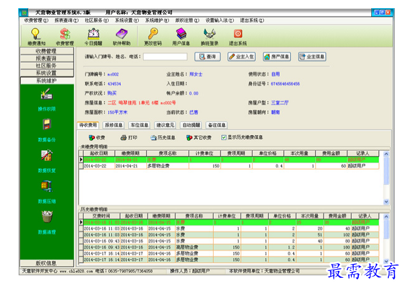Click 交费时间 column header in history table
This screenshot has width=404, height=291.
coord(102,216)
